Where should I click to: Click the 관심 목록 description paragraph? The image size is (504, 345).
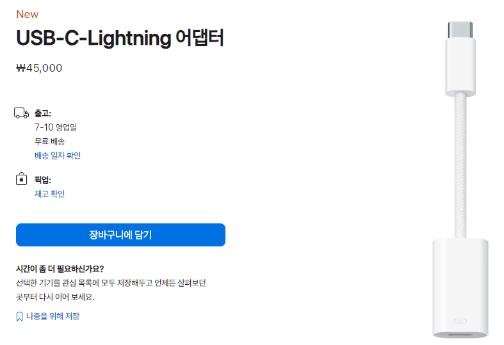click(111, 290)
